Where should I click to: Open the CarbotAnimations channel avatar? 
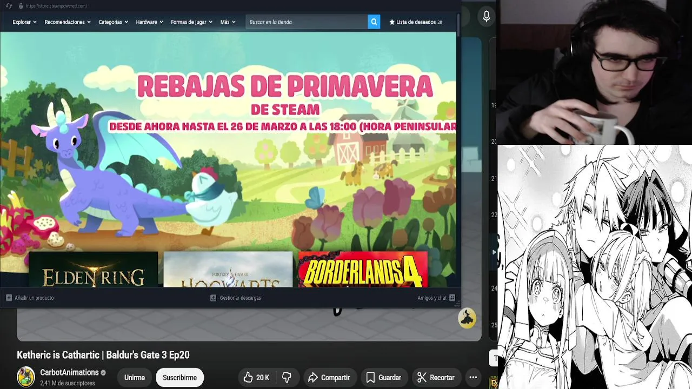[26, 377]
